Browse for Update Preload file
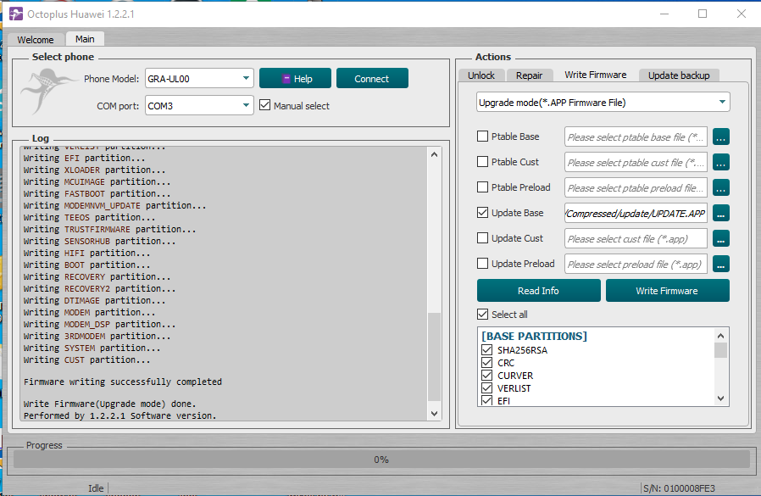 pos(720,264)
